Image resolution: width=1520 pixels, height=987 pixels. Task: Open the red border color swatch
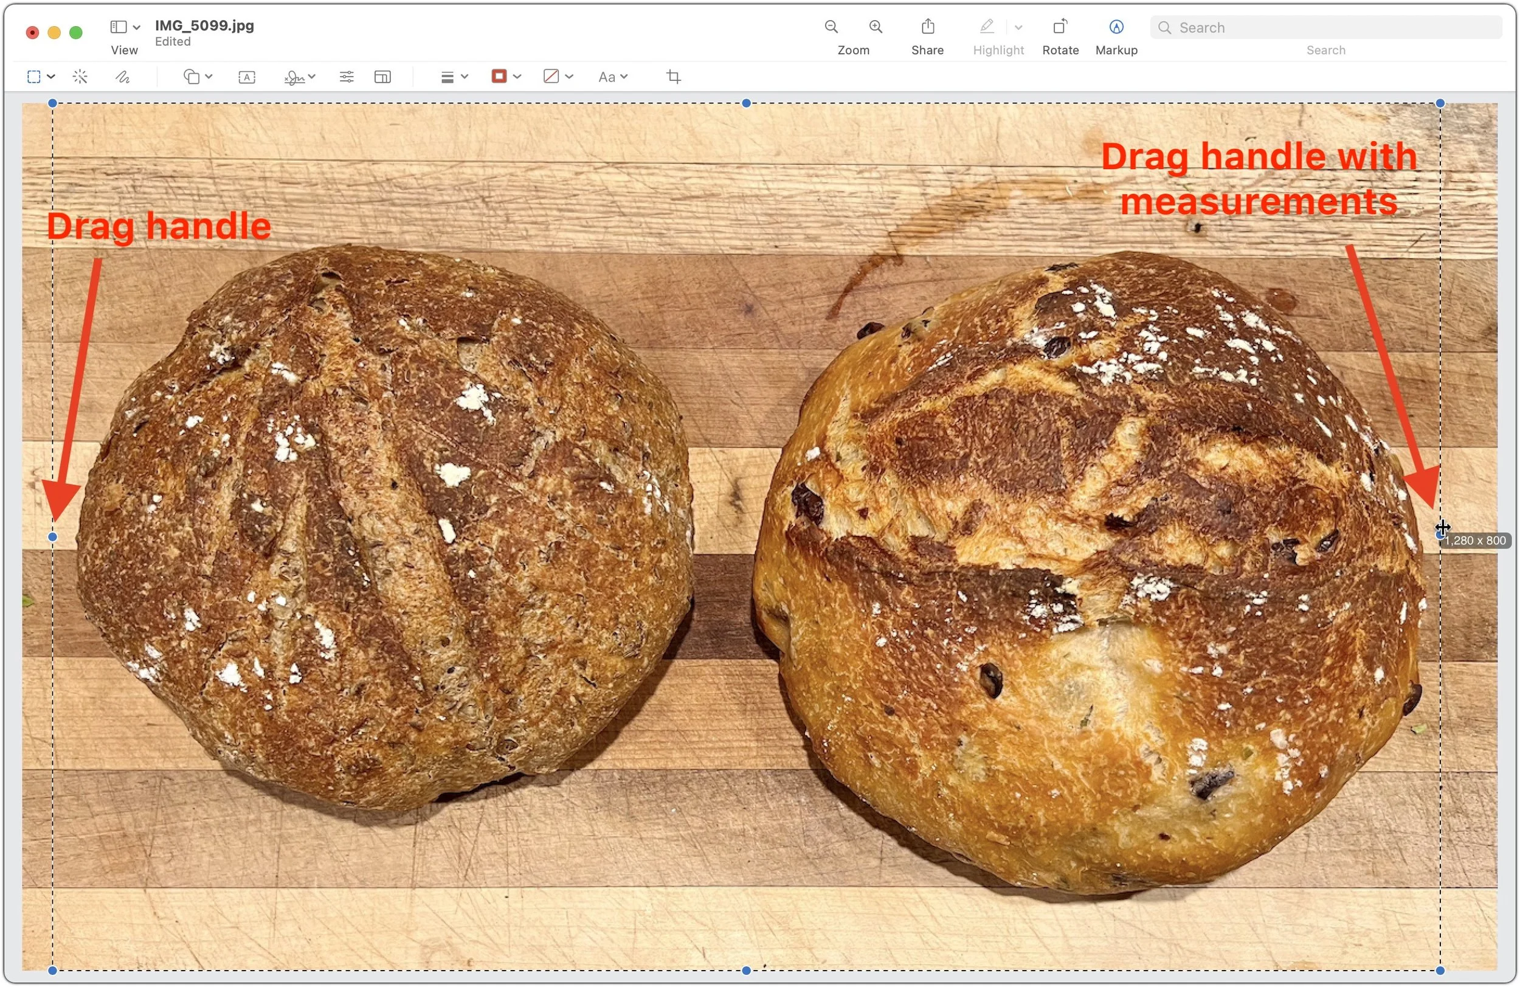[x=499, y=77]
